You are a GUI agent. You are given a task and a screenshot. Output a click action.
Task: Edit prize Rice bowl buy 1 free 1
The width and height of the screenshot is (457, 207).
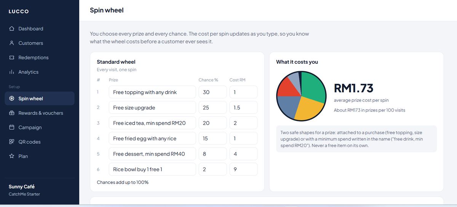(x=152, y=169)
